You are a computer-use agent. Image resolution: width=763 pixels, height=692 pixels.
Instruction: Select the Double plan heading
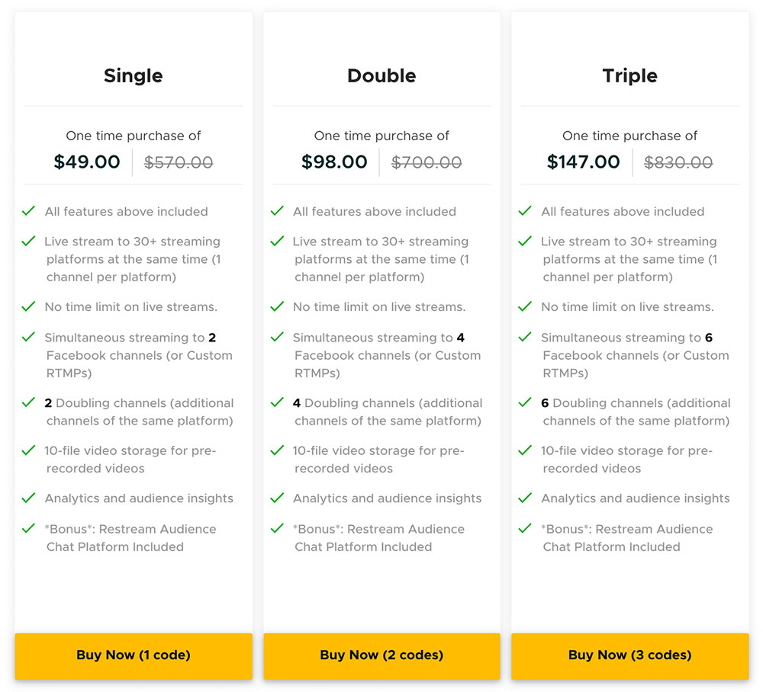[381, 75]
